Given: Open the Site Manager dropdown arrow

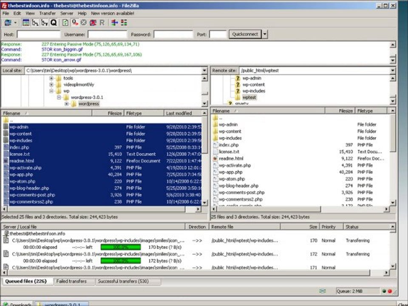Looking at the screenshot, I should [x=16, y=23].
